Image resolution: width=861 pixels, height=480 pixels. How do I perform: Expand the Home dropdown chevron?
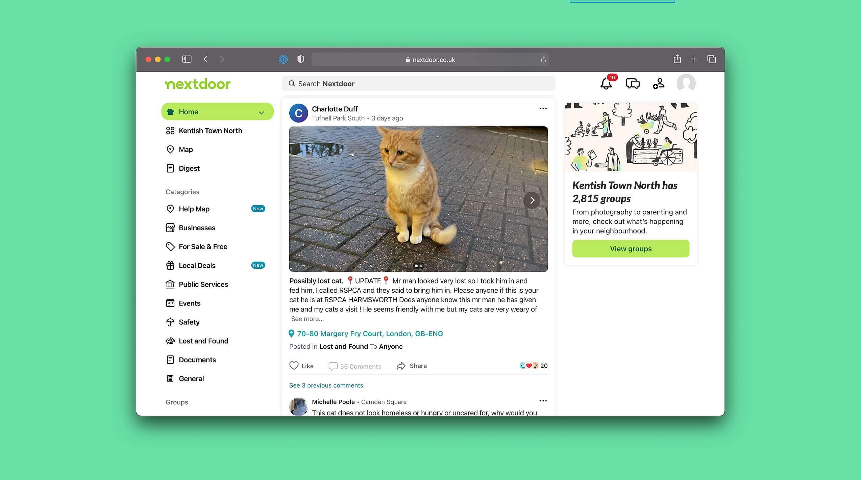[261, 112]
